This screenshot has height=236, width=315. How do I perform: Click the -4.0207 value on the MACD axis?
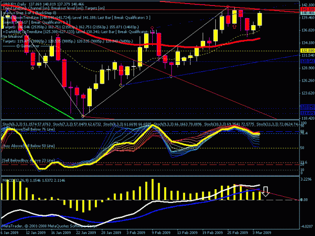[x=306, y=226]
